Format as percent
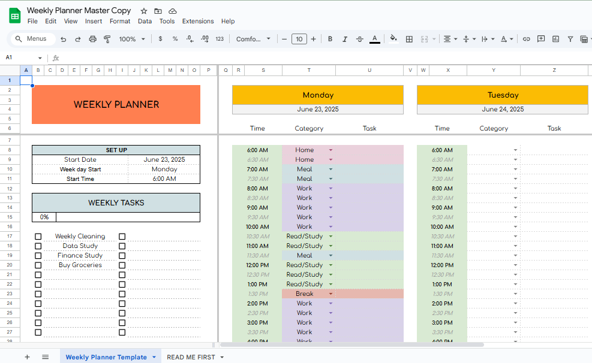 [x=175, y=39]
